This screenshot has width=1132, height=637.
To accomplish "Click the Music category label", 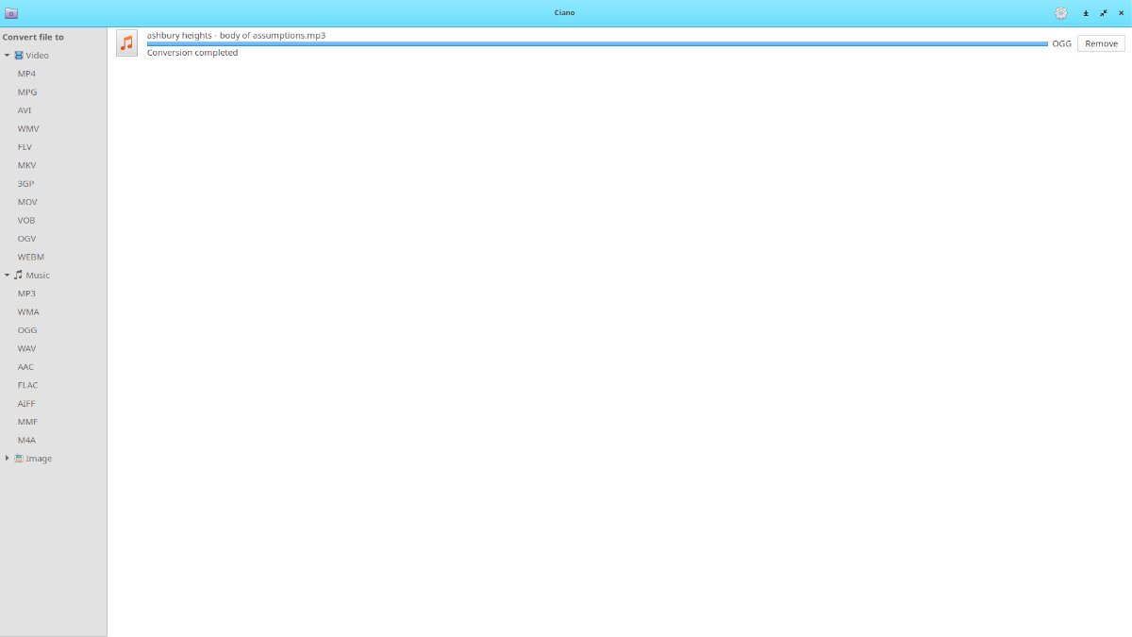I will coord(38,276).
